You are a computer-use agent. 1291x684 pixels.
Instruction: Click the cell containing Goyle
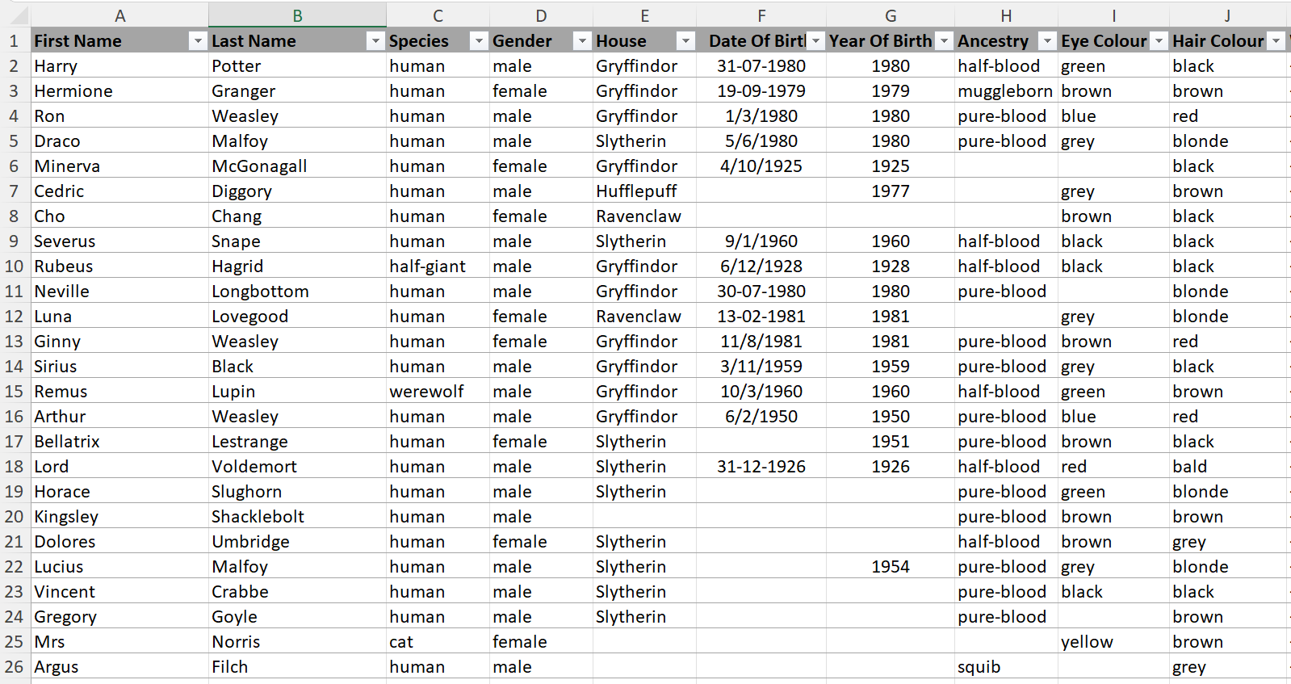[x=297, y=617]
